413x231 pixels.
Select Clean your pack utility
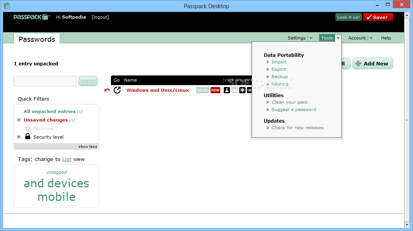(290, 102)
